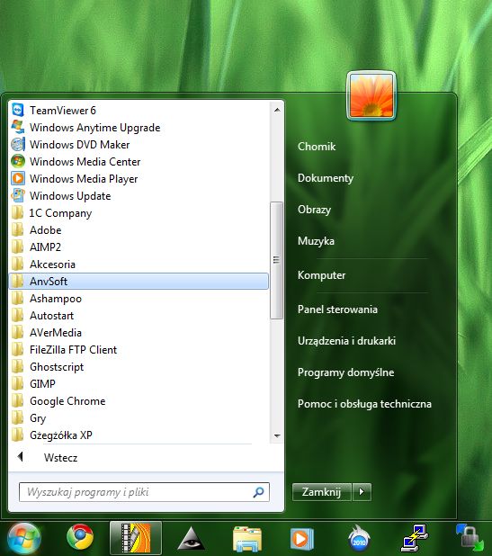Open Obrazy pictures library
This screenshot has height=556, width=492.
(314, 210)
